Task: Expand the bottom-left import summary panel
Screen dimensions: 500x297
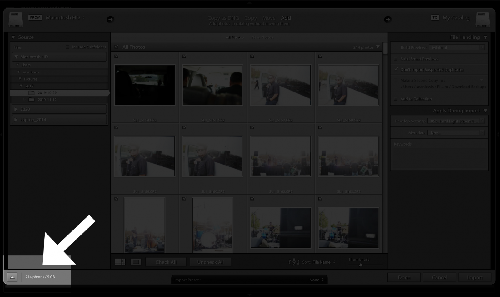Action: (12, 277)
